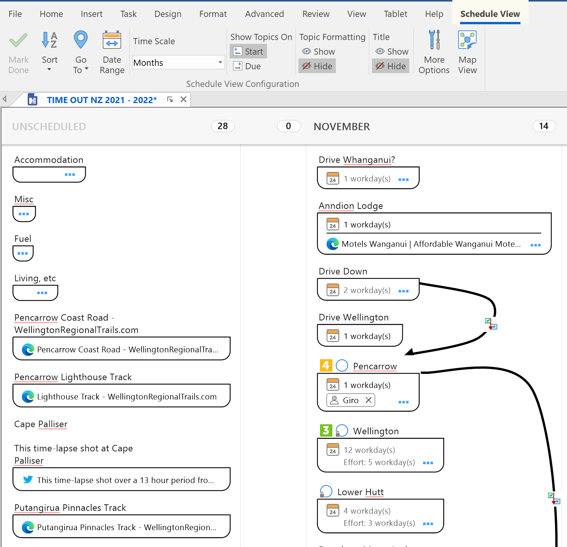Click the NOVEMBER count 14 badge

click(544, 126)
